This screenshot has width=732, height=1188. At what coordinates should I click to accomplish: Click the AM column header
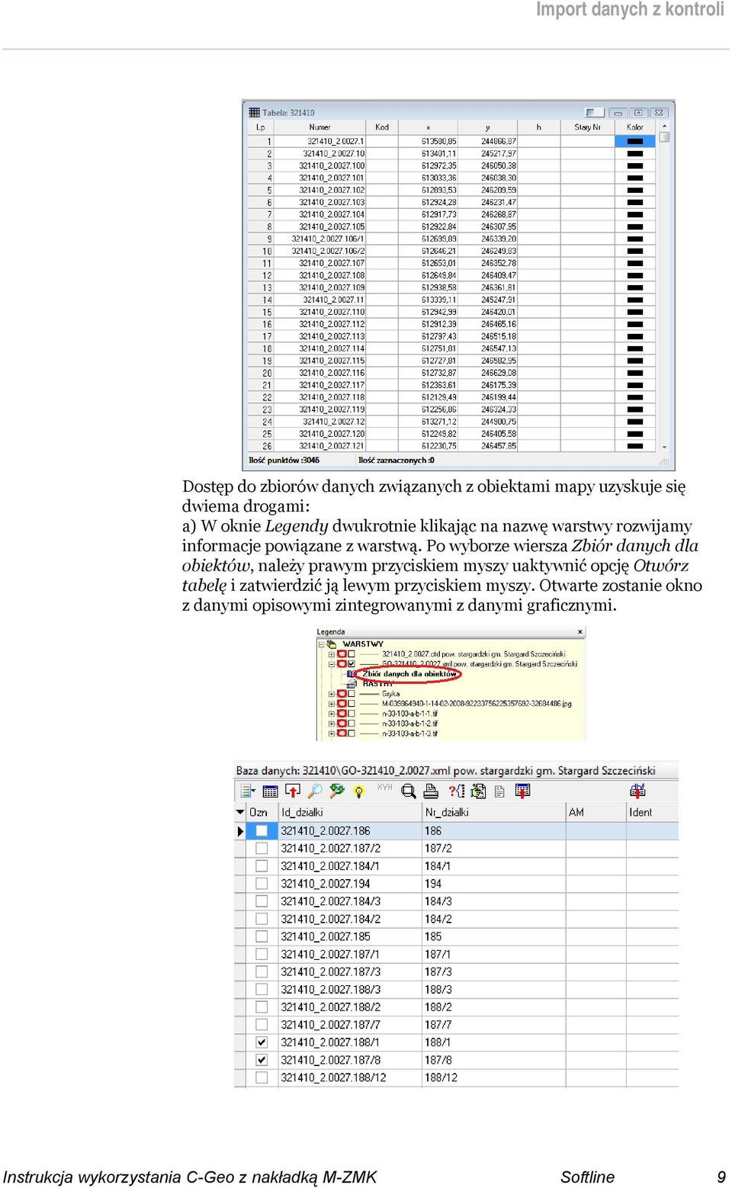(596, 812)
